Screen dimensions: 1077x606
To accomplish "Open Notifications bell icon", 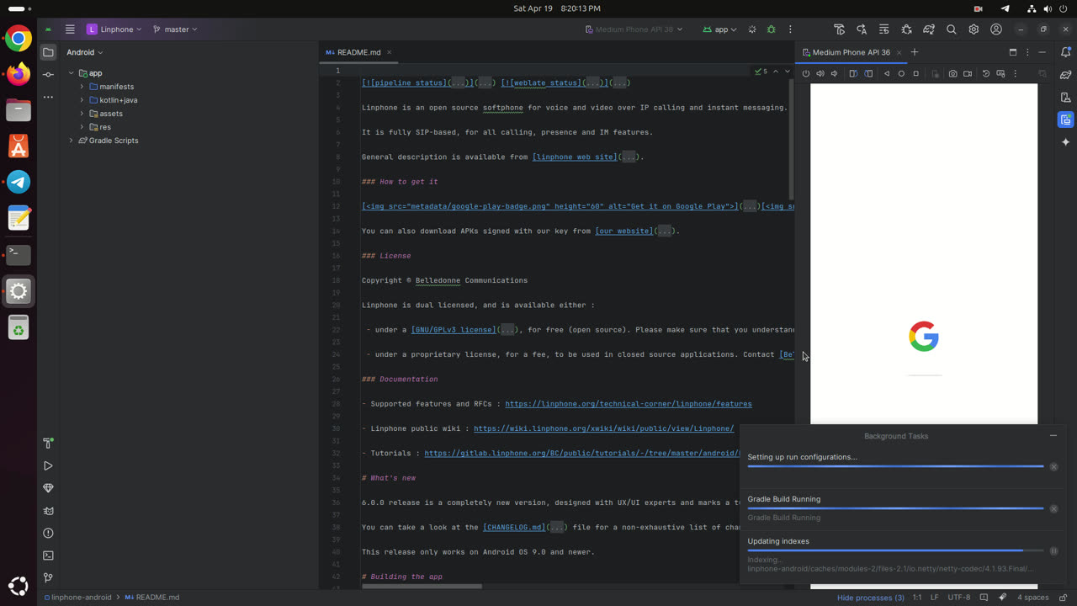I will [x=1066, y=52].
